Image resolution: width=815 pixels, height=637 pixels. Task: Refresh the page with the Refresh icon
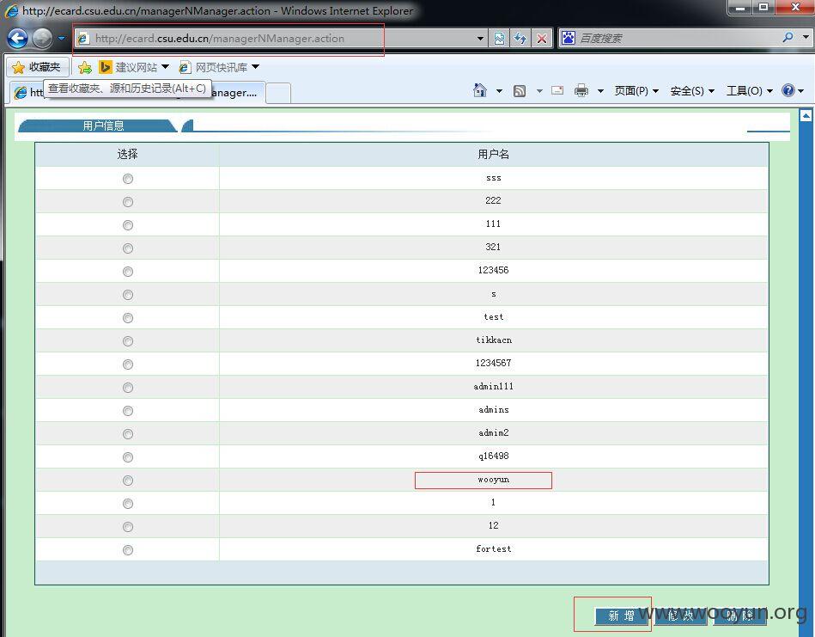coord(520,39)
